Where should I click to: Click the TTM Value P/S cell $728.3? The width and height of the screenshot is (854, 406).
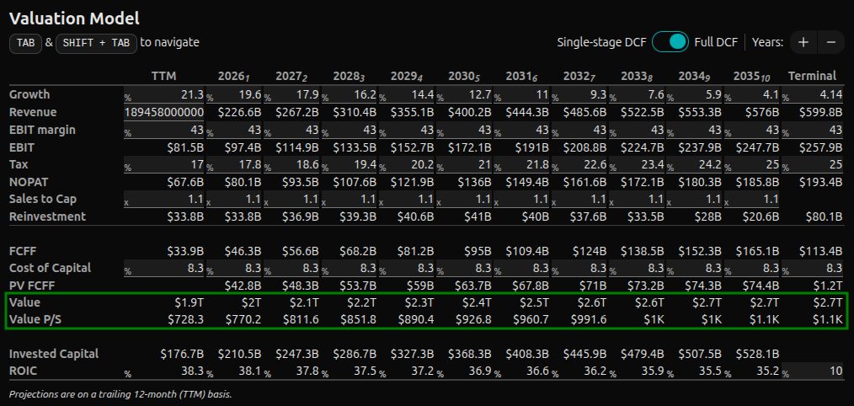coord(186,320)
